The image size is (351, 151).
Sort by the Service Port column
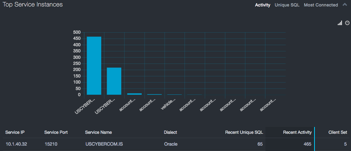pyautogui.click(x=56, y=132)
